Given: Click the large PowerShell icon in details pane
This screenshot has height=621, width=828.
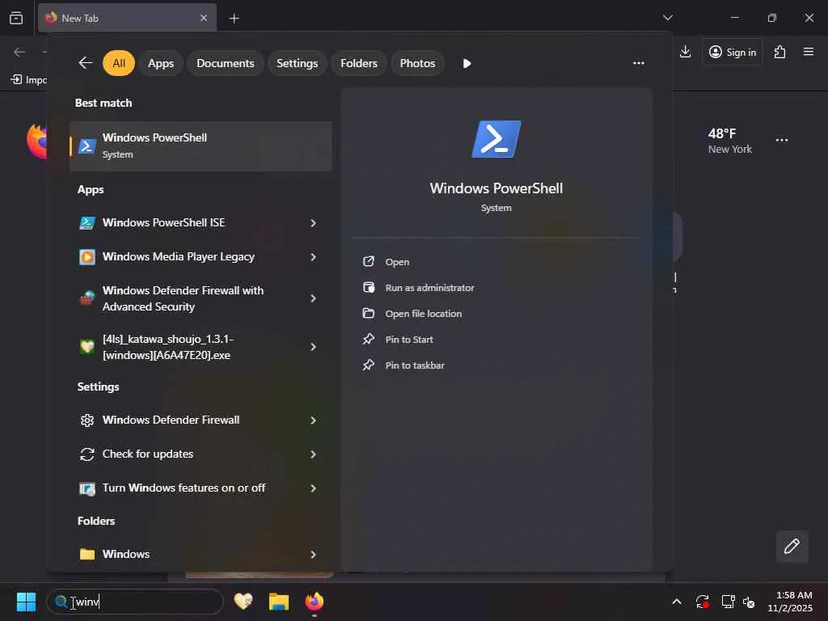Looking at the screenshot, I should point(496,139).
